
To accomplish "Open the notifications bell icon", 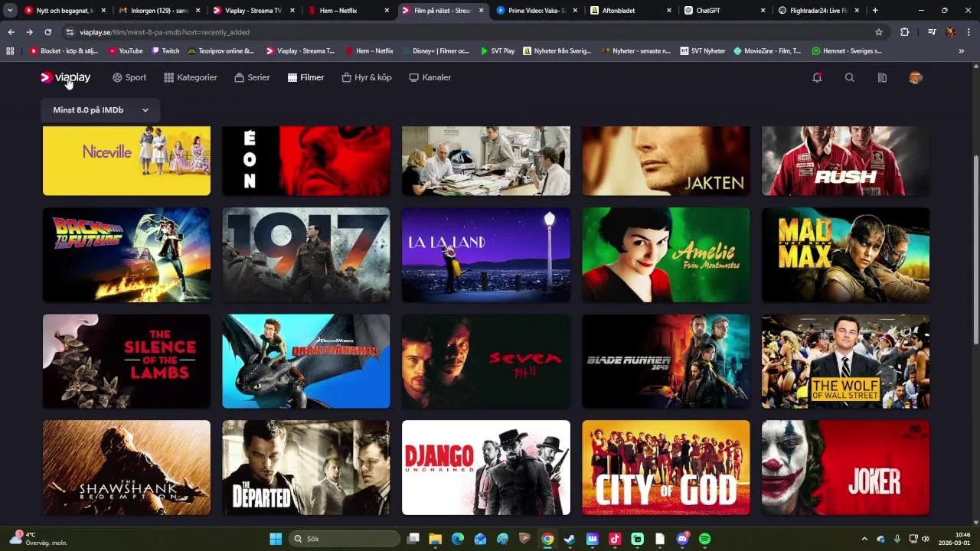I will 817,77.
